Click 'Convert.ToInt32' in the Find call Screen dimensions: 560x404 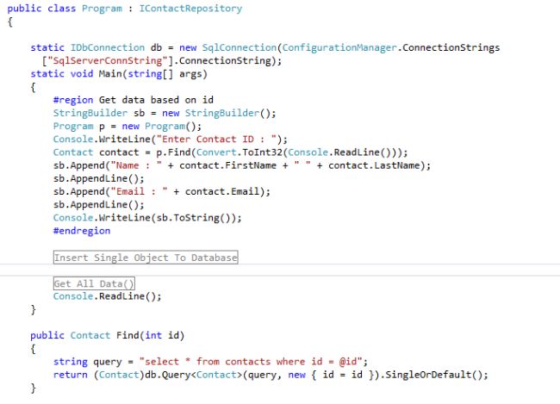[240, 152]
